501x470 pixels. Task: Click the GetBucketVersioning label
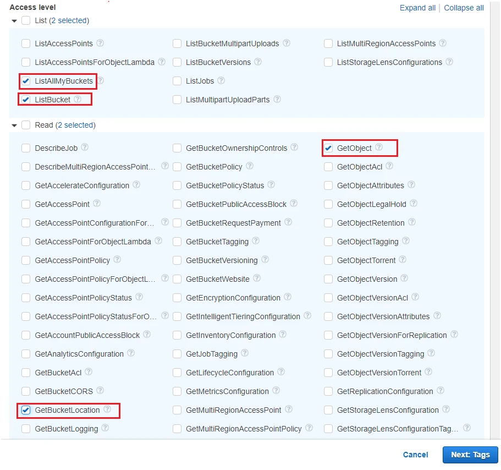(222, 260)
